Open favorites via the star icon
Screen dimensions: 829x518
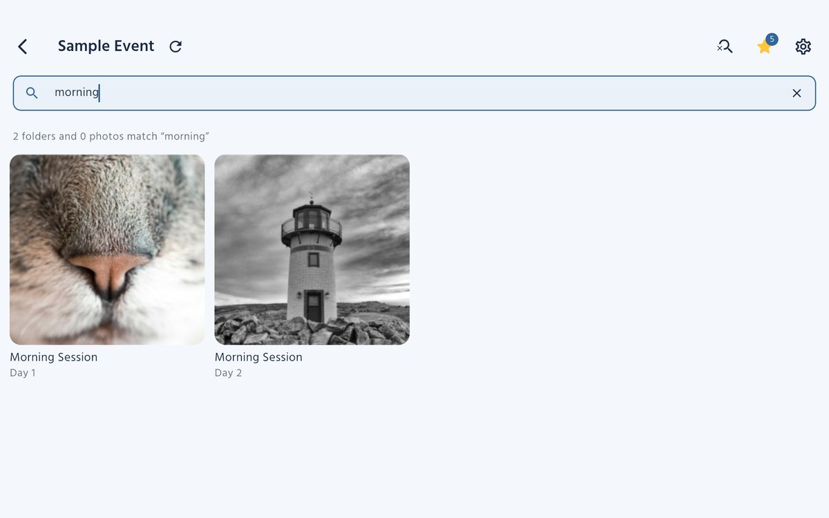click(763, 47)
